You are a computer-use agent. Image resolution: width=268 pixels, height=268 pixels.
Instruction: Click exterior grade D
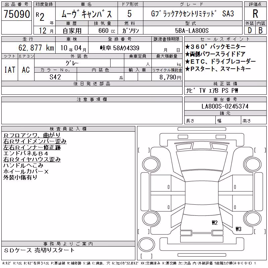click(x=250, y=30)
